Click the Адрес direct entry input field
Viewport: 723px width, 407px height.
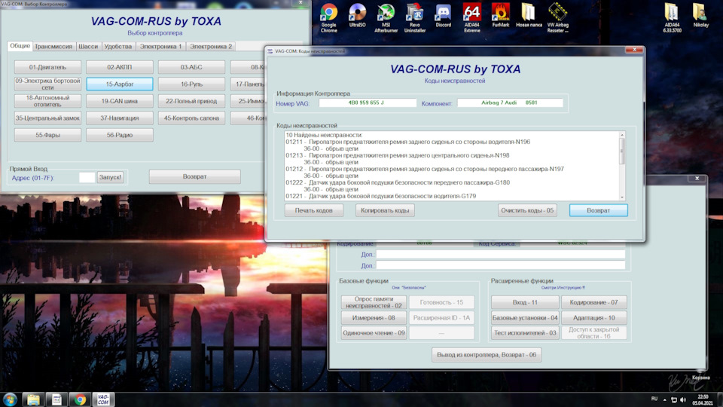[87, 177]
